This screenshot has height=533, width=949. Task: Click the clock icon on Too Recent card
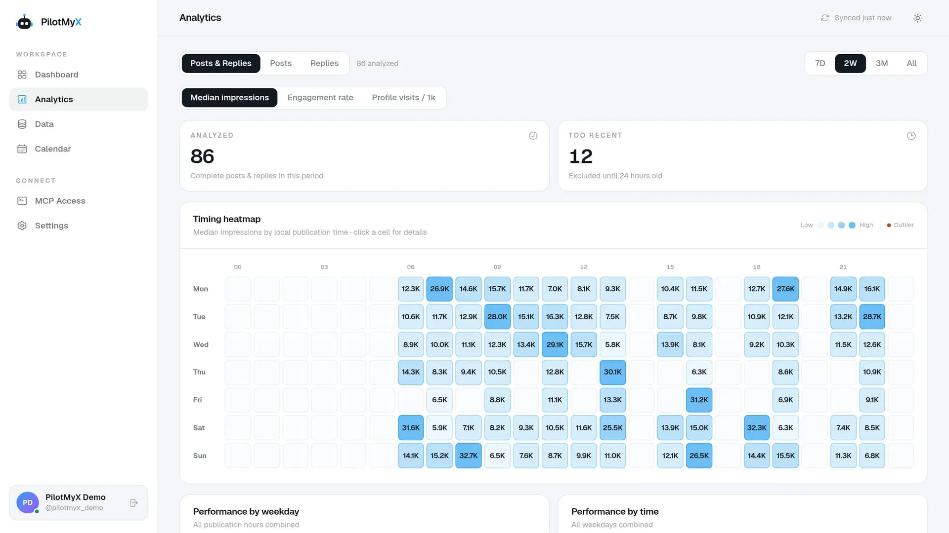911,136
